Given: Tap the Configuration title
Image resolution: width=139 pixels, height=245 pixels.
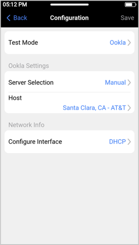Looking at the screenshot, I should click(69, 18).
